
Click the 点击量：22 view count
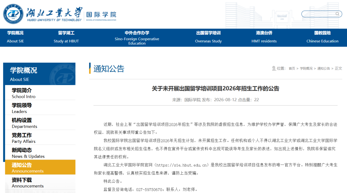(248, 100)
